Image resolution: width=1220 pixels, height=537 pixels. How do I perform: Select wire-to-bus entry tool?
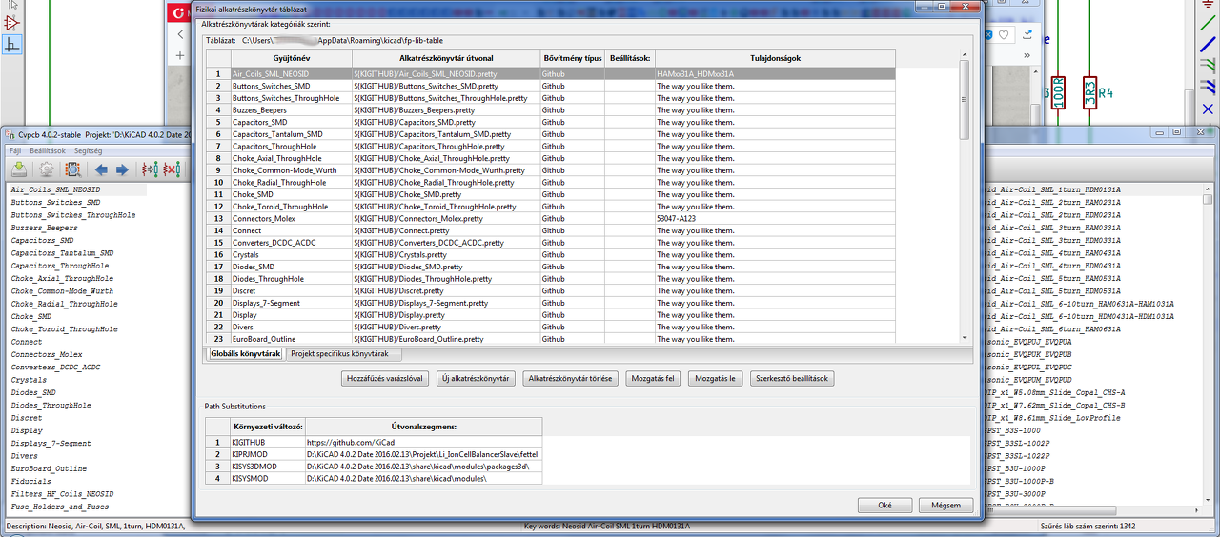coord(1208,67)
